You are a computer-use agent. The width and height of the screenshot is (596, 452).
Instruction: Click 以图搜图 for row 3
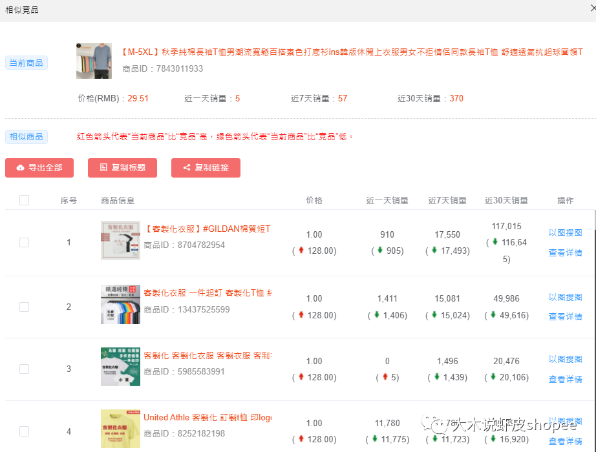[x=565, y=359]
